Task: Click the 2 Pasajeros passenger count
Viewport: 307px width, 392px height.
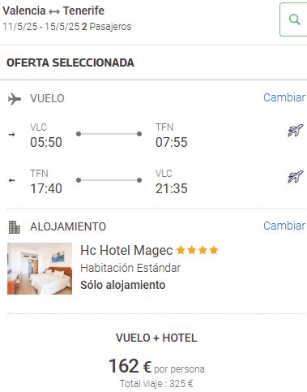Action: (x=106, y=27)
